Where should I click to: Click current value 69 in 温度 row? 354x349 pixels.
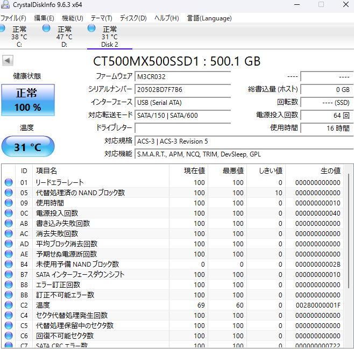coord(201,305)
